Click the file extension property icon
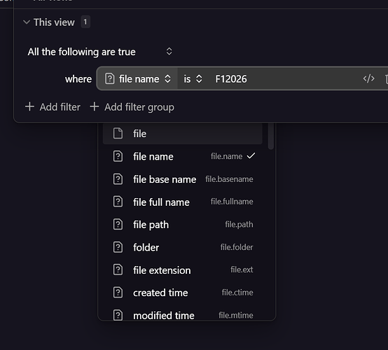388x350 pixels. coord(118,270)
